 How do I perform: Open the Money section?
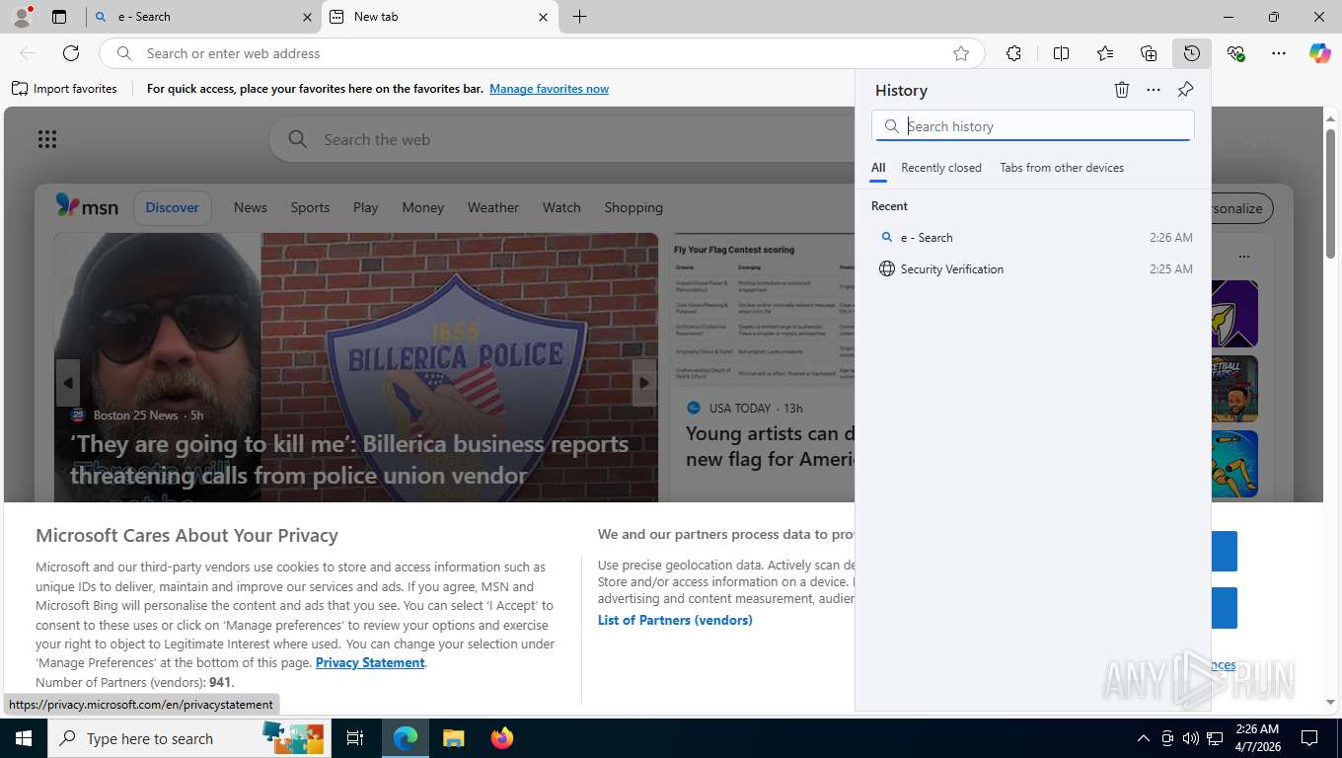click(422, 207)
